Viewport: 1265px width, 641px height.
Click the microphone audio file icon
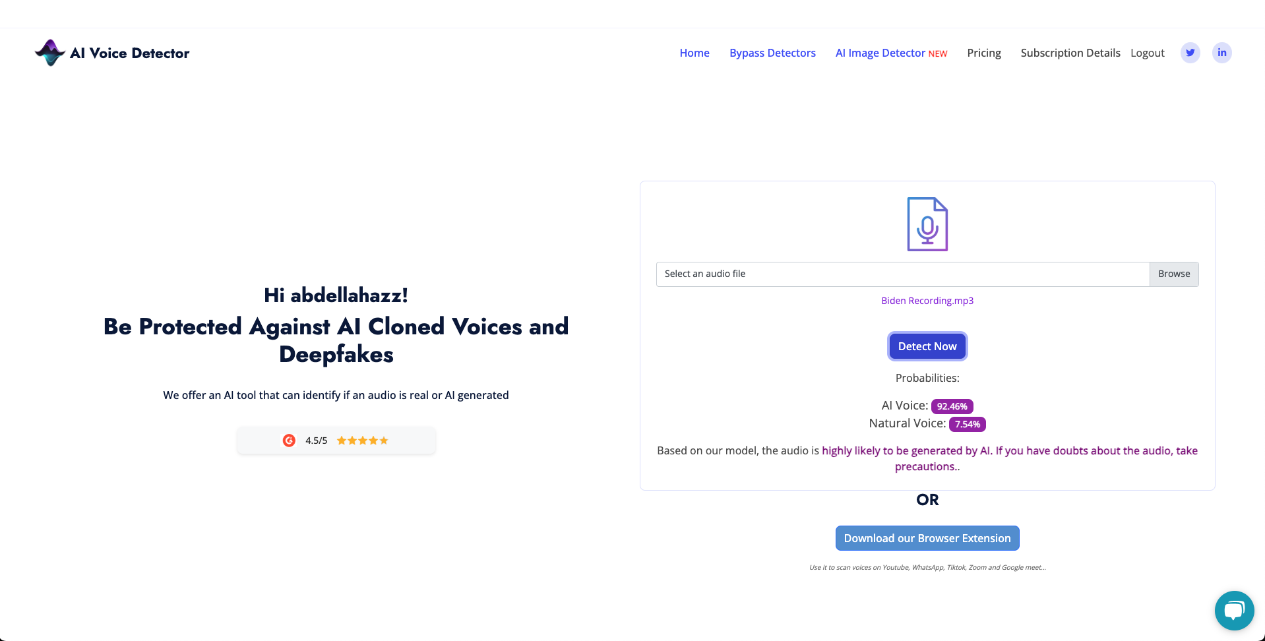click(x=927, y=224)
